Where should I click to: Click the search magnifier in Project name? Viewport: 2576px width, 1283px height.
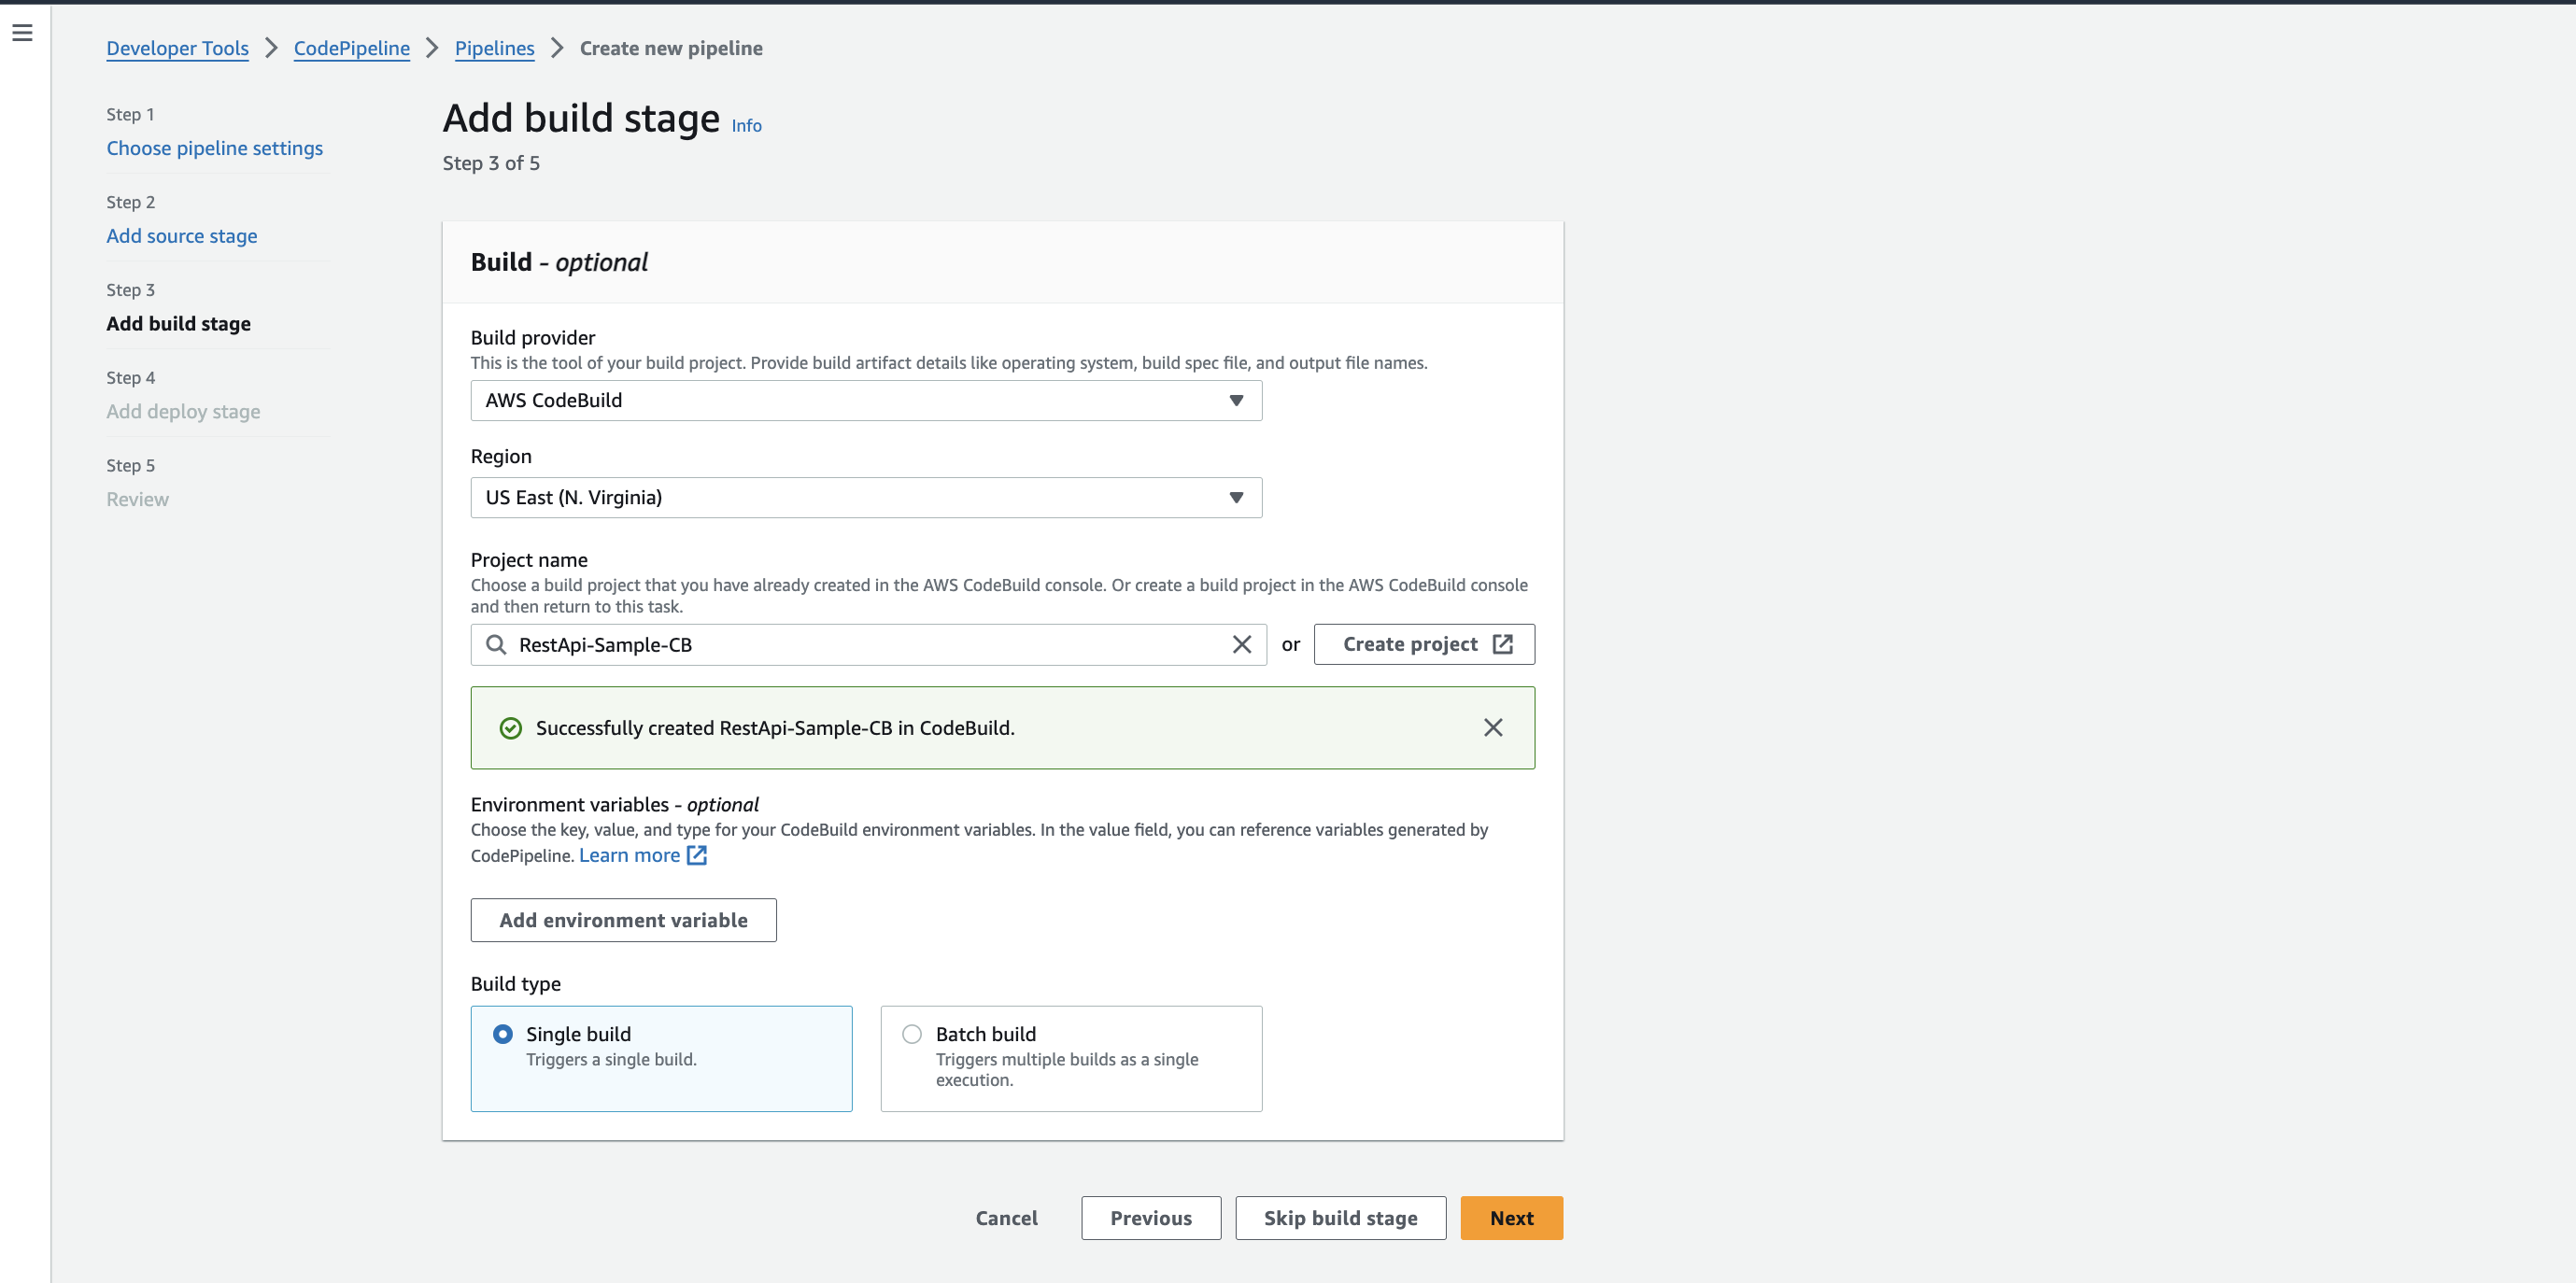(x=496, y=645)
